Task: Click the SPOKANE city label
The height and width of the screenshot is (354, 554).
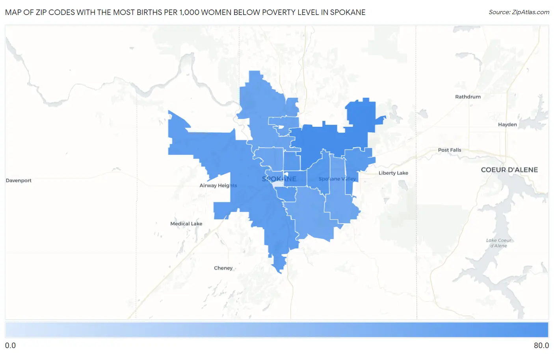Action: 279,179
